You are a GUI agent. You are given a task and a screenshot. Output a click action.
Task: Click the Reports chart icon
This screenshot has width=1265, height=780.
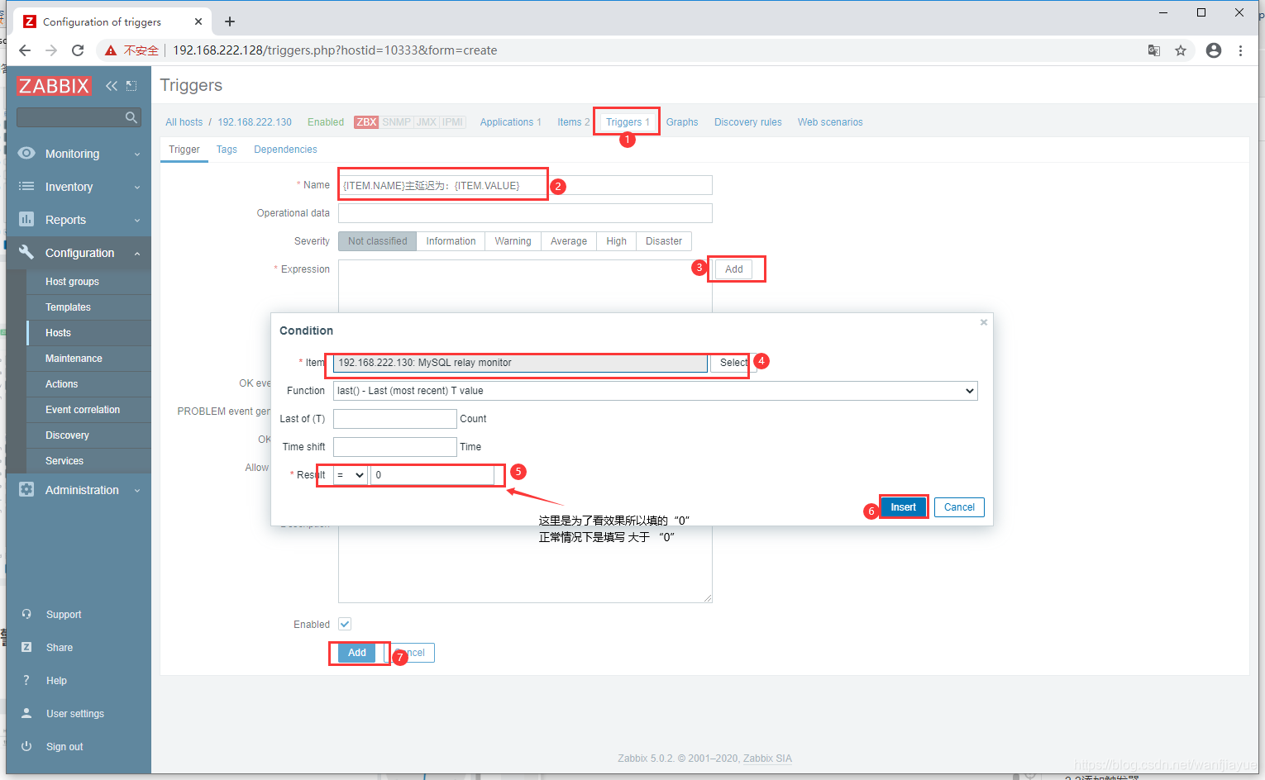26,219
